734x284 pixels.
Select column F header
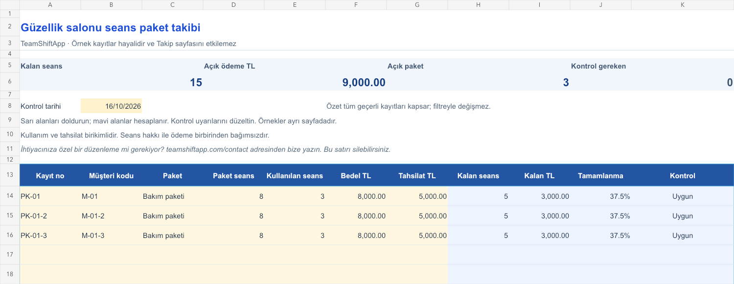[x=356, y=4]
